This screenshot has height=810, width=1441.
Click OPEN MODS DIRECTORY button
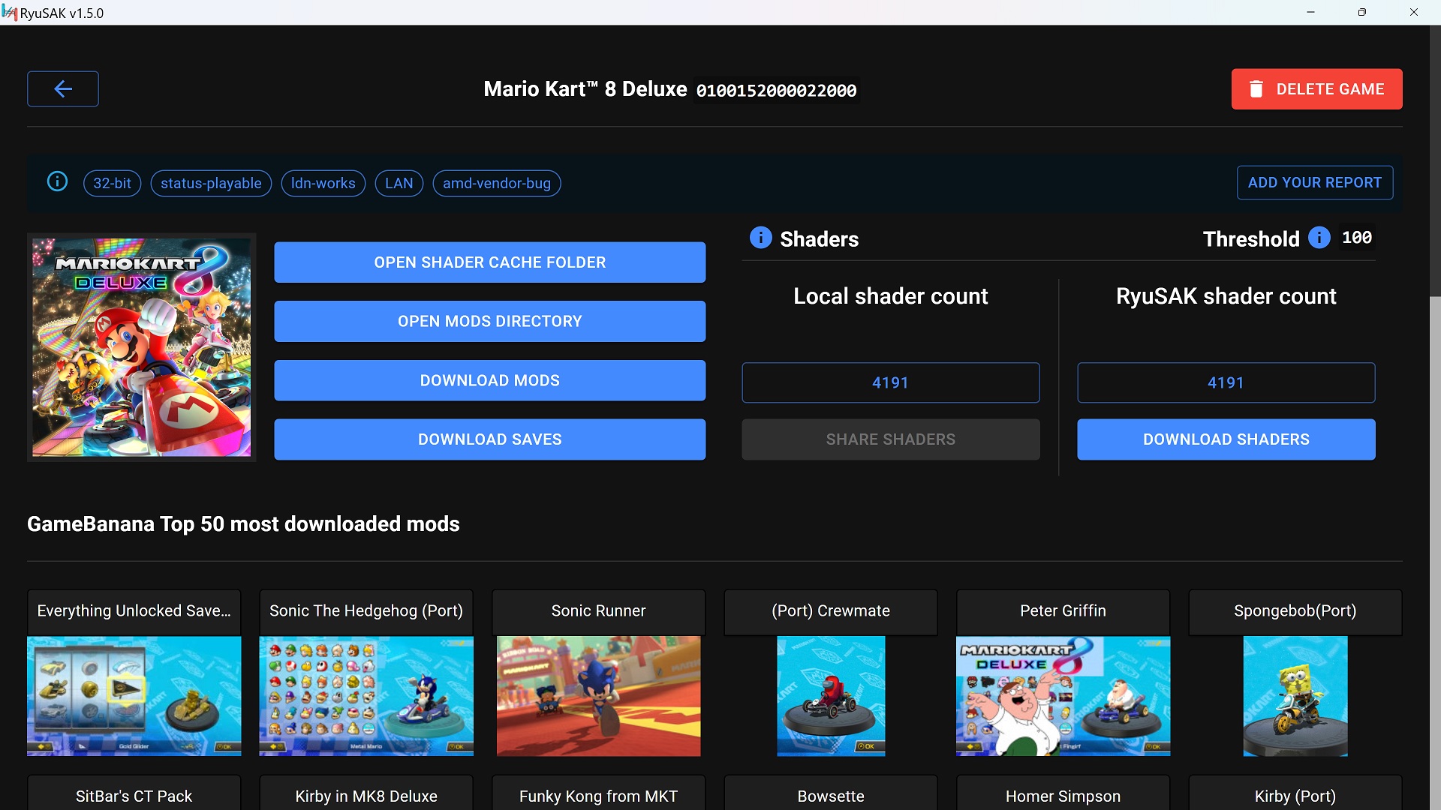tap(490, 322)
